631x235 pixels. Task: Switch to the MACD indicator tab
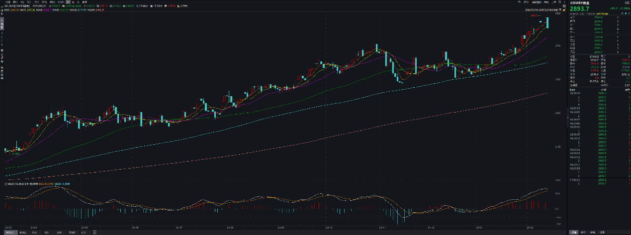[11, 233]
